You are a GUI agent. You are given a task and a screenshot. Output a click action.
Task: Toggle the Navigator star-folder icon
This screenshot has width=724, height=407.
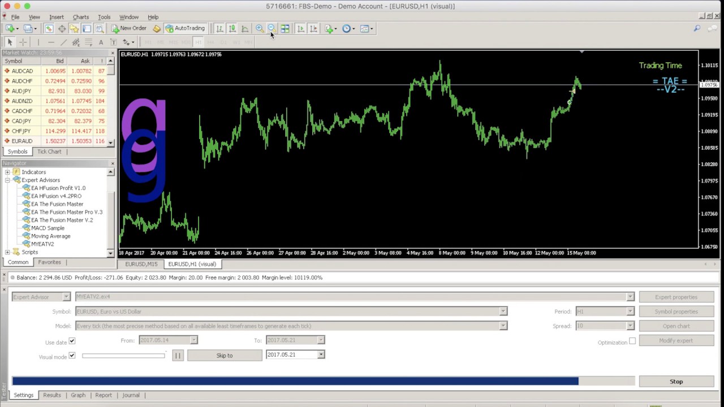click(x=74, y=28)
